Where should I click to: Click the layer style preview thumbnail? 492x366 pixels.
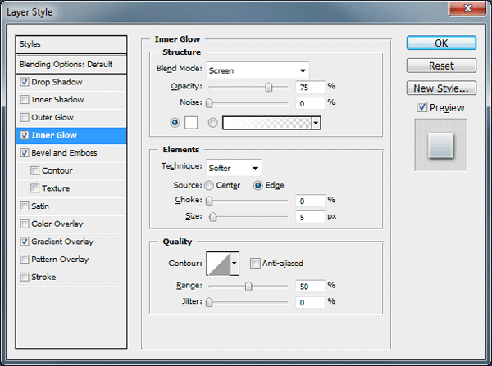pos(440,145)
